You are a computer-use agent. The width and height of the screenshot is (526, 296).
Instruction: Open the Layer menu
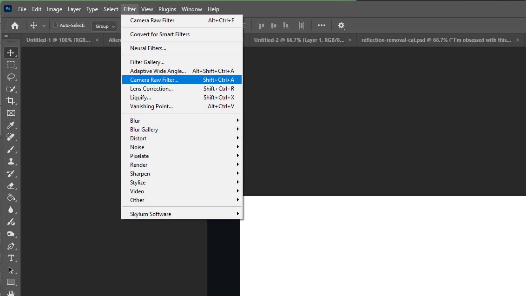(74, 9)
